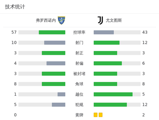This screenshot has width=159, height=120.
Task: Click Juventus's possession value 43
Action: click(x=145, y=32)
